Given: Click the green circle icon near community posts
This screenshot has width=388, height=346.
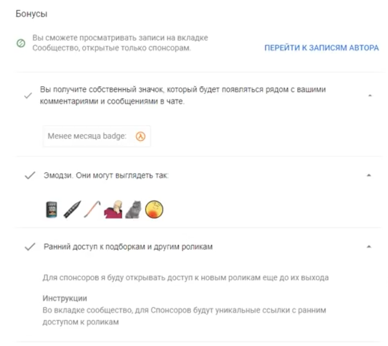Looking at the screenshot, I should coord(21,43).
